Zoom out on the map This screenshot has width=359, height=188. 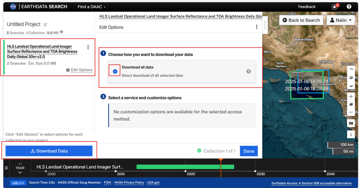[351, 112]
